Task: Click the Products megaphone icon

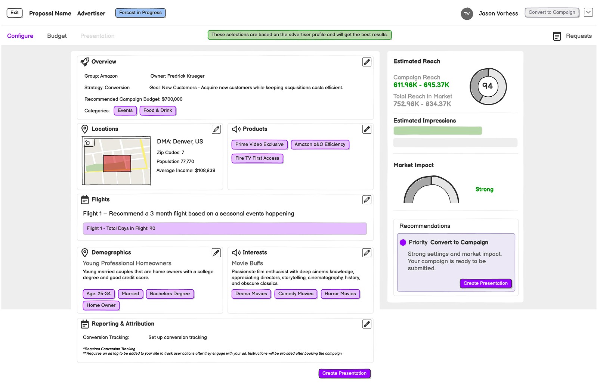Action: 236,129
